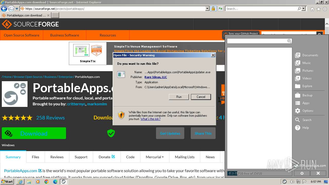Viewport: 329px width, 185px height.
Task: Click the PortableApps.com project logo
Action: [15, 94]
